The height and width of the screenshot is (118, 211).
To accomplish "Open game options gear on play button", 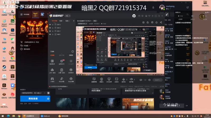I will (x=48, y=99).
